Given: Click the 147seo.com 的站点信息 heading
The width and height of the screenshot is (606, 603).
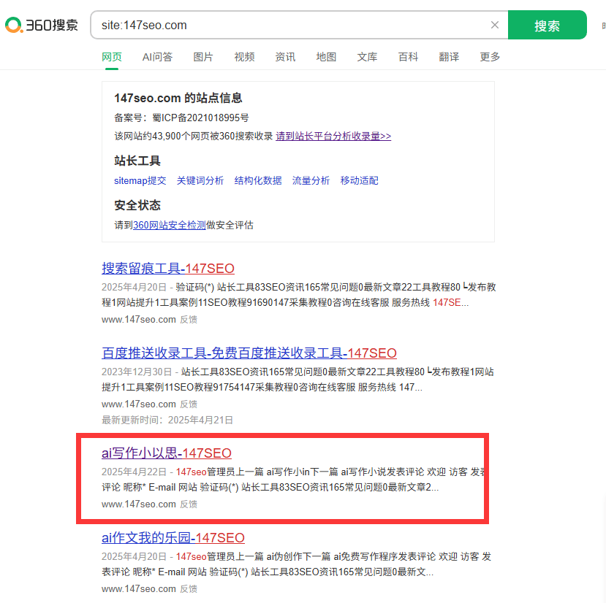Looking at the screenshot, I should tap(178, 98).
